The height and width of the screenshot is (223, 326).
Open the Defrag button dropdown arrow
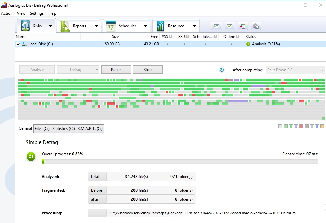97,70
